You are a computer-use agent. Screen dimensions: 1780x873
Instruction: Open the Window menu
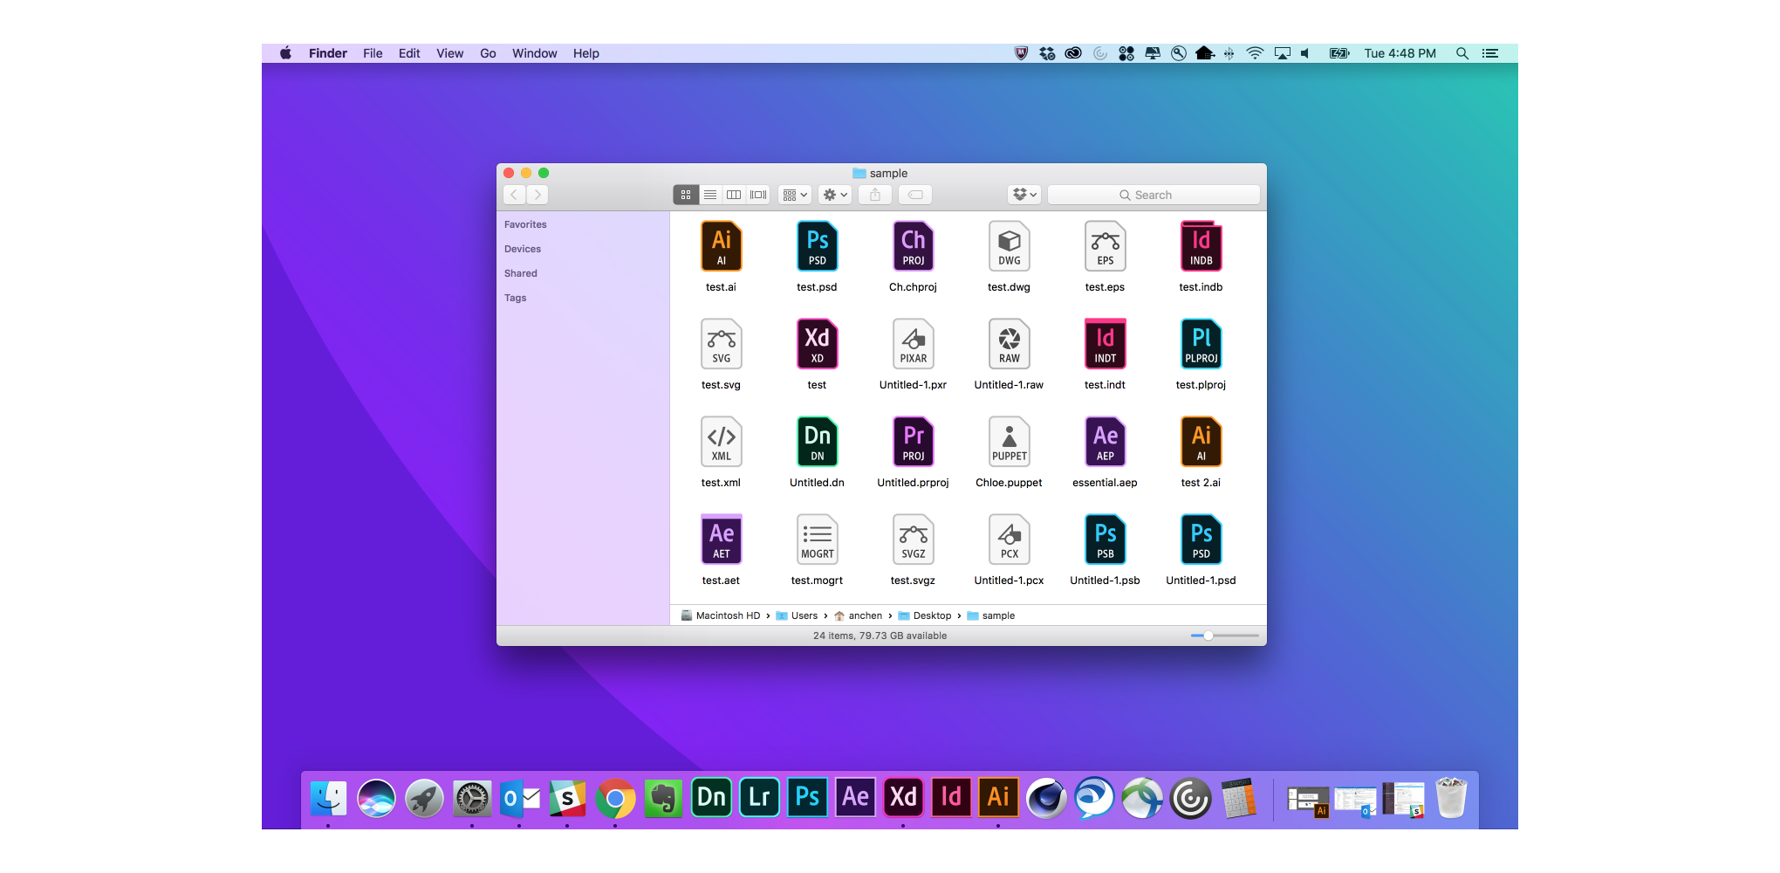click(x=534, y=53)
